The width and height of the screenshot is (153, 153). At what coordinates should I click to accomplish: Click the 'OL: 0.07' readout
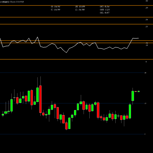click(x=105, y=13)
